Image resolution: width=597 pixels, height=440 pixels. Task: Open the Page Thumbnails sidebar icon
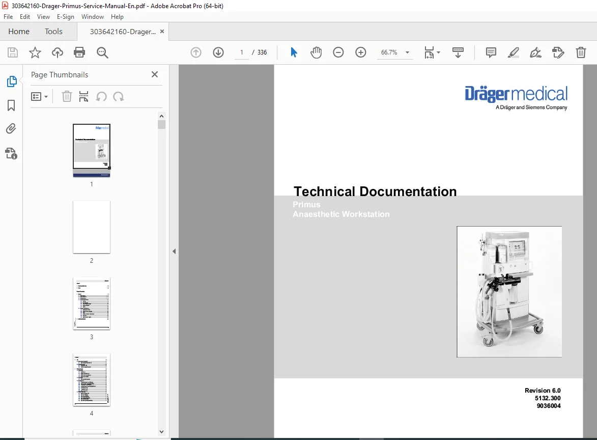pyautogui.click(x=11, y=81)
